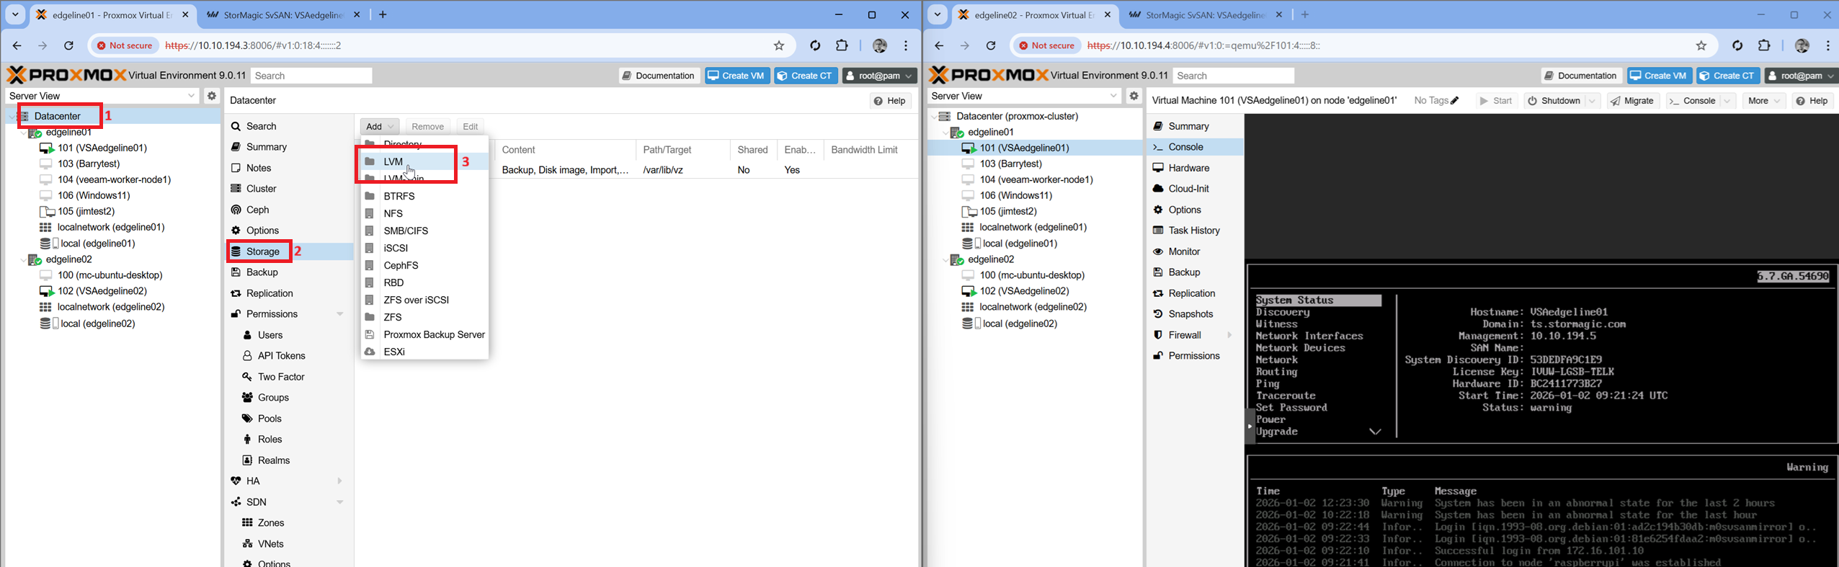Viewport: 1839px width, 567px height.
Task: Sort storage list by Bandwidth Limit column
Action: (x=870, y=150)
